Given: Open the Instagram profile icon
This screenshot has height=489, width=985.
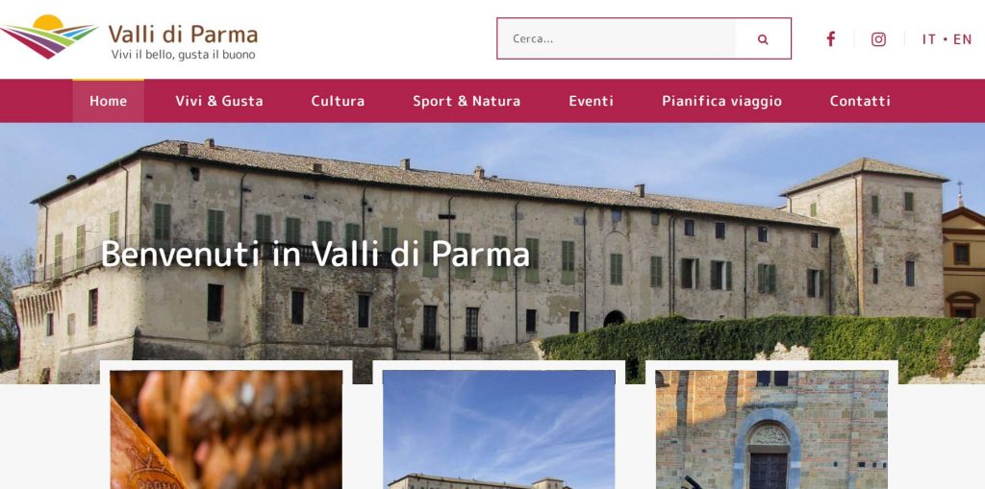Looking at the screenshot, I should [878, 39].
